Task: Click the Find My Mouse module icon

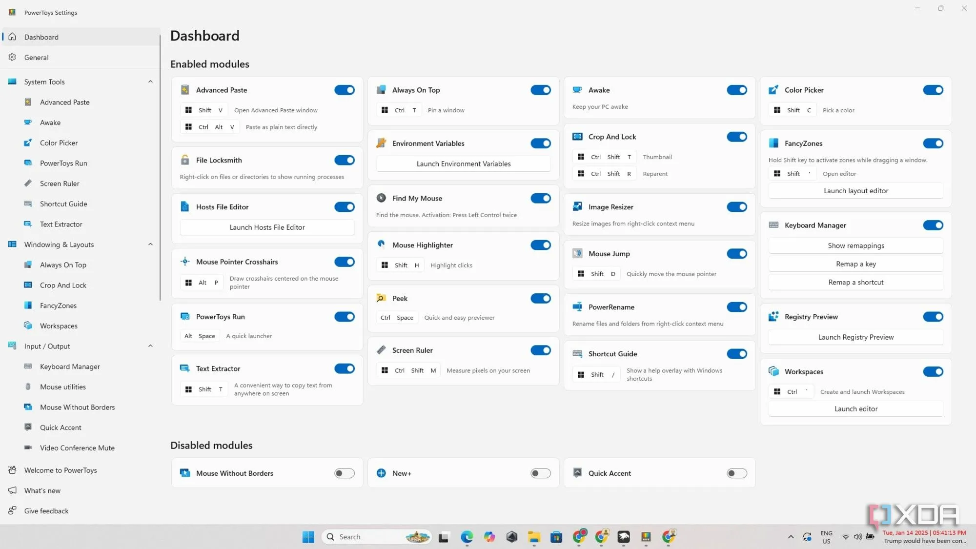Action: pyautogui.click(x=381, y=198)
